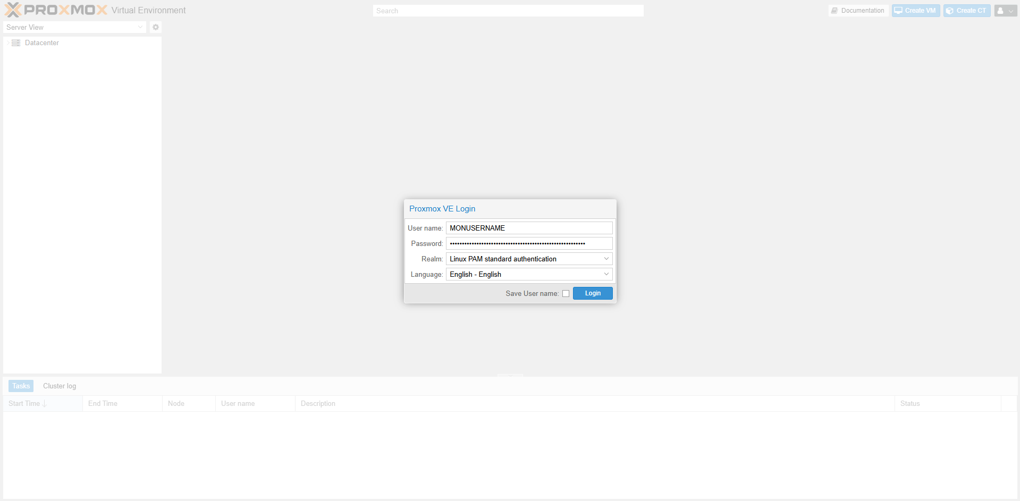This screenshot has width=1020, height=501.
Task: Click the Status column header
Action: click(910, 404)
